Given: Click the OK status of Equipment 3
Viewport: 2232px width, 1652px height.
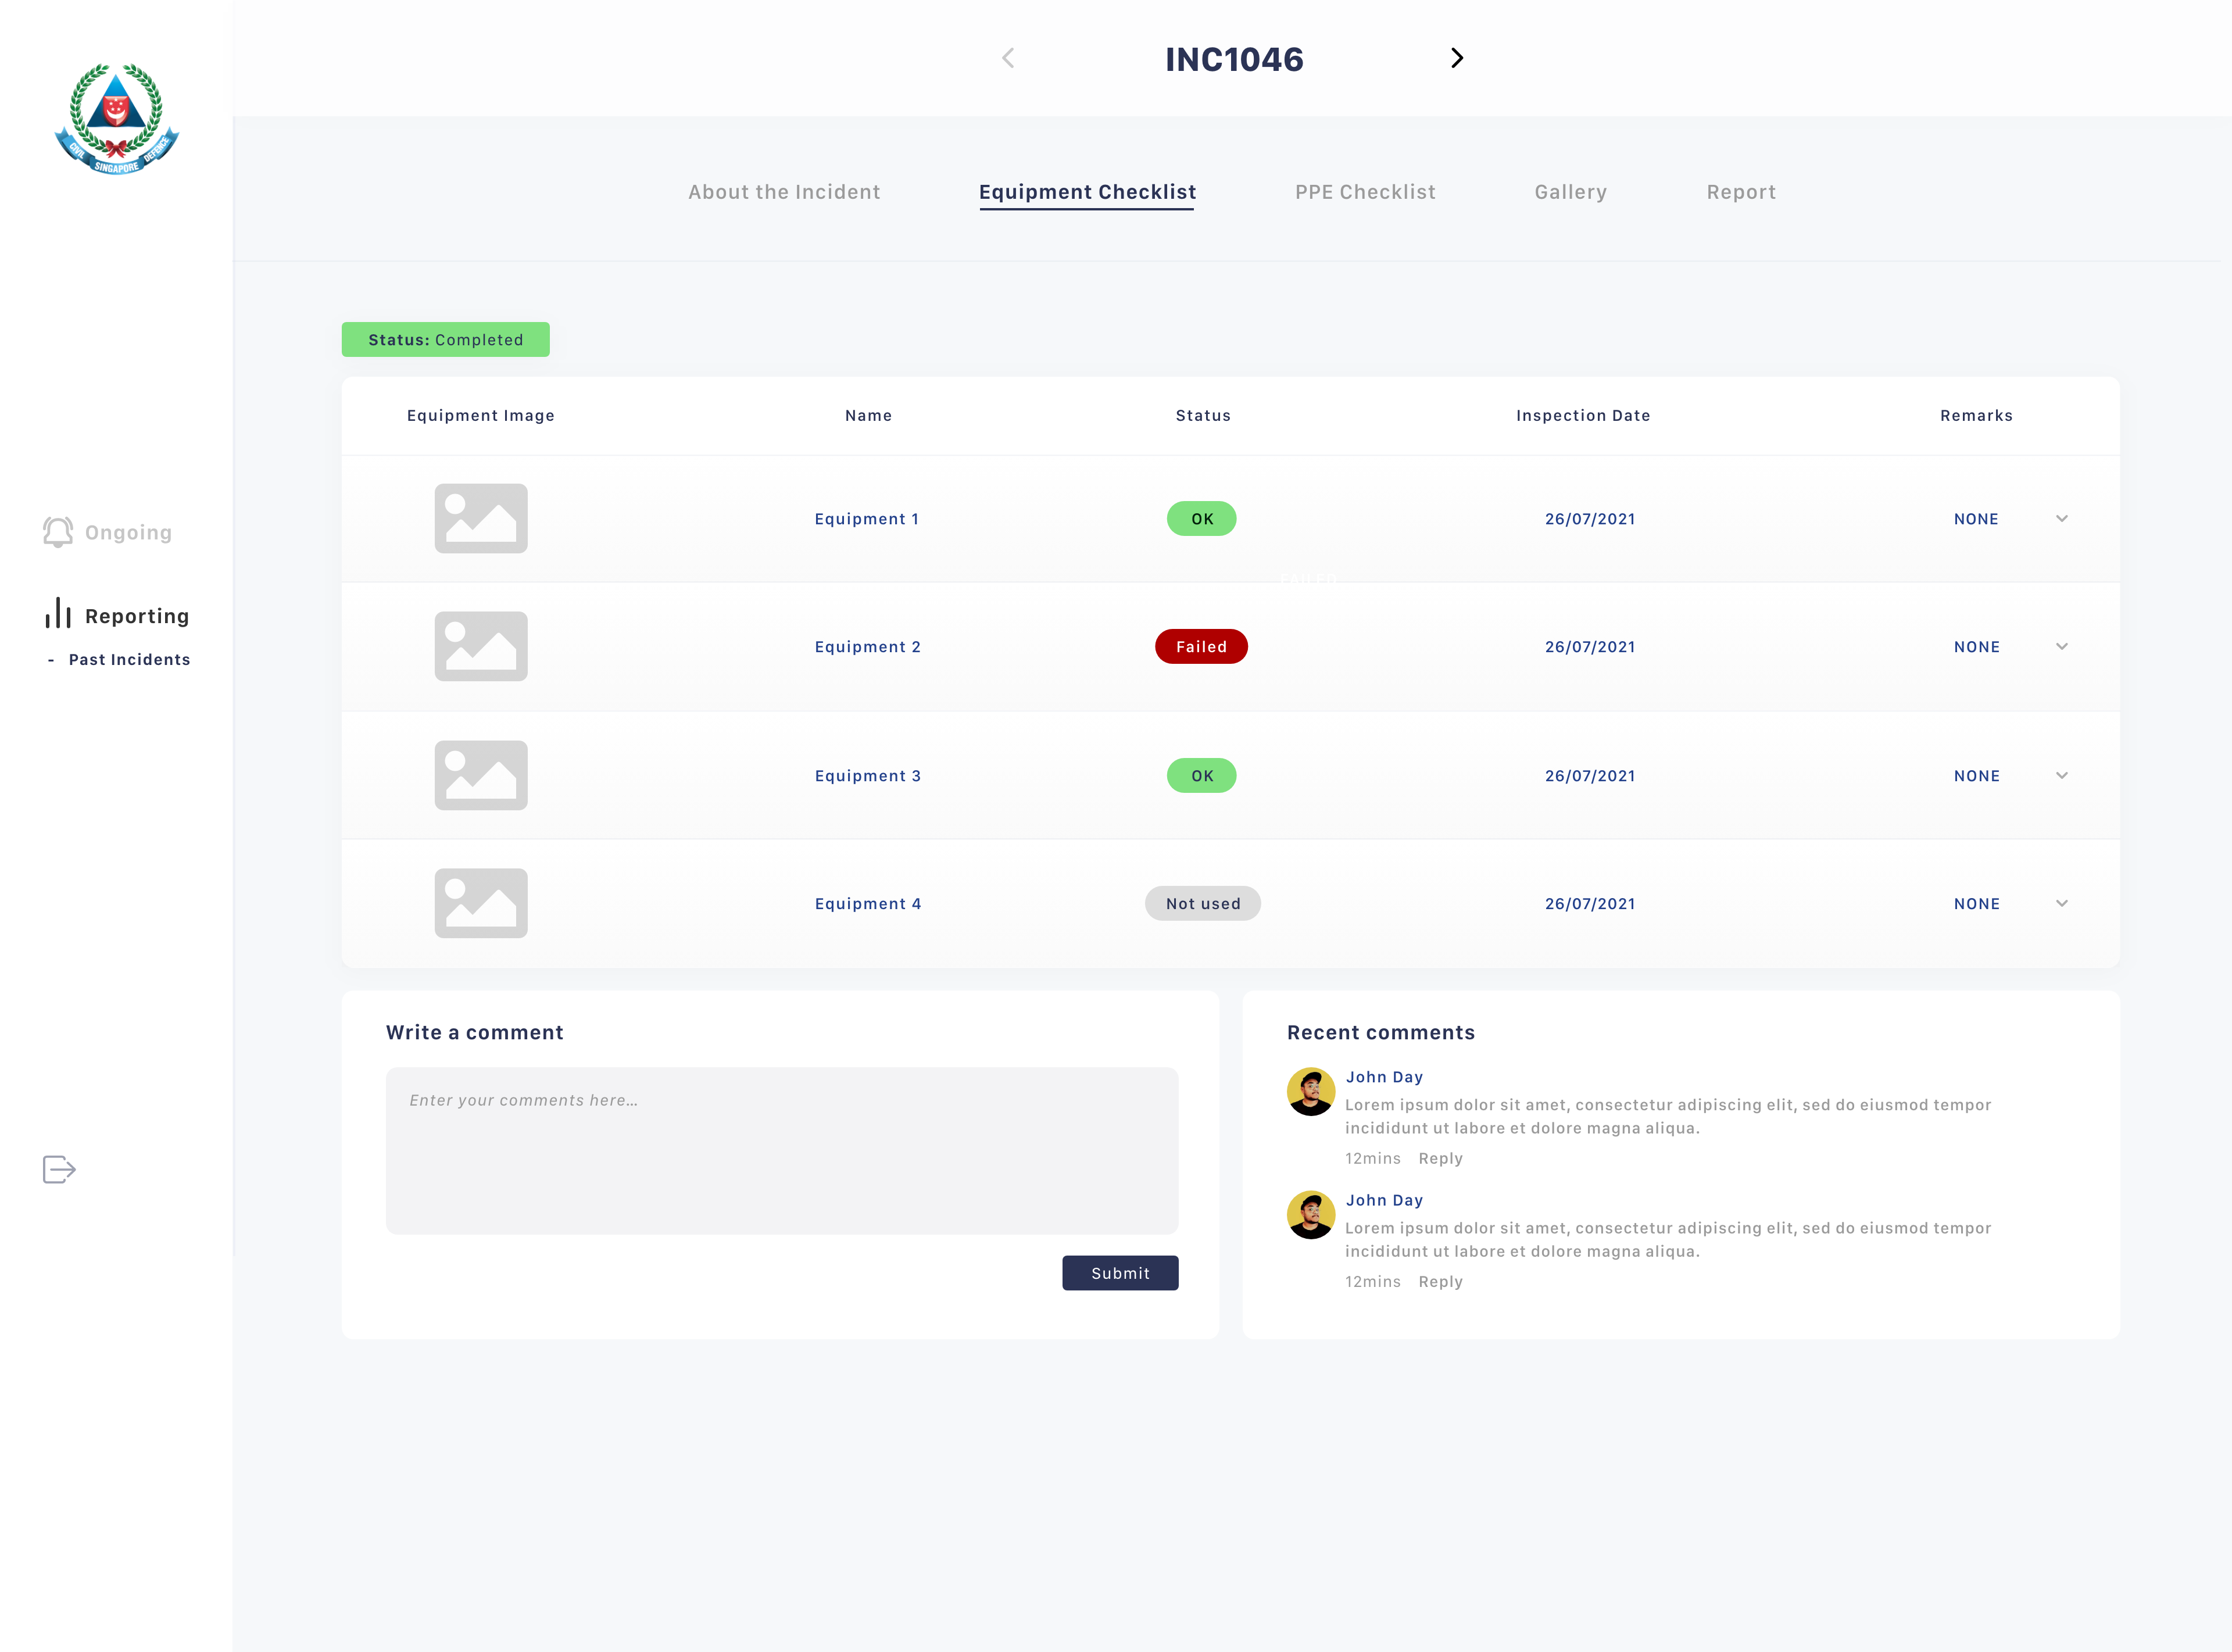Looking at the screenshot, I should pyautogui.click(x=1202, y=775).
